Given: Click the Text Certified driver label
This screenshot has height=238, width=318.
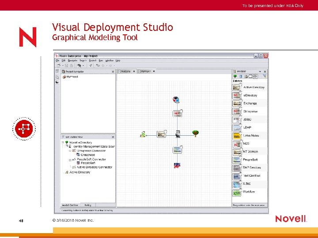Looking at the screenshot, I should pyautogui.click(x=252, y=176).
